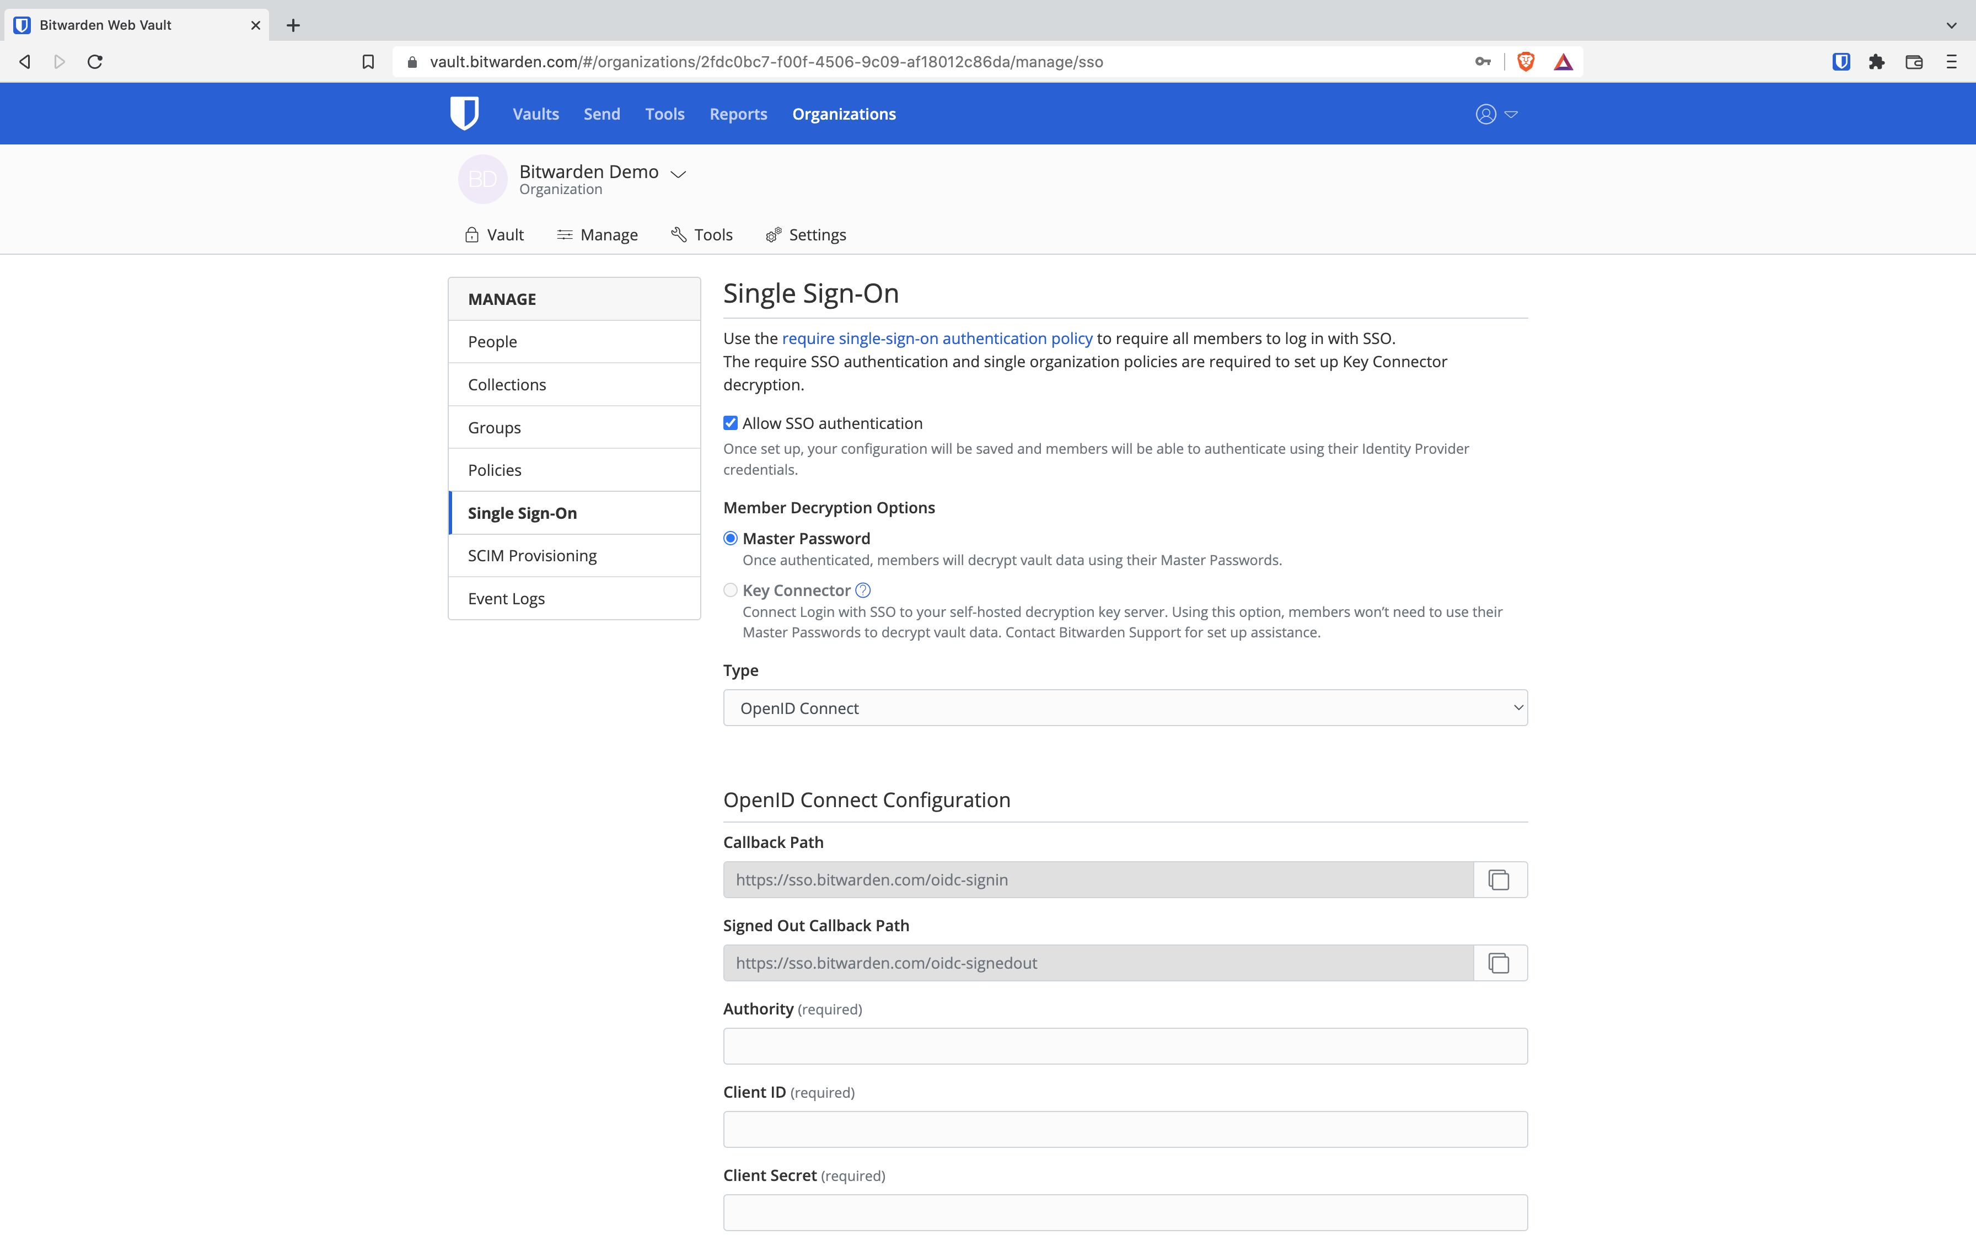Viewport: 1976px width, 1235px height.
Task: Open Bitwarden browser extension icon
Action: [1840, 61]
